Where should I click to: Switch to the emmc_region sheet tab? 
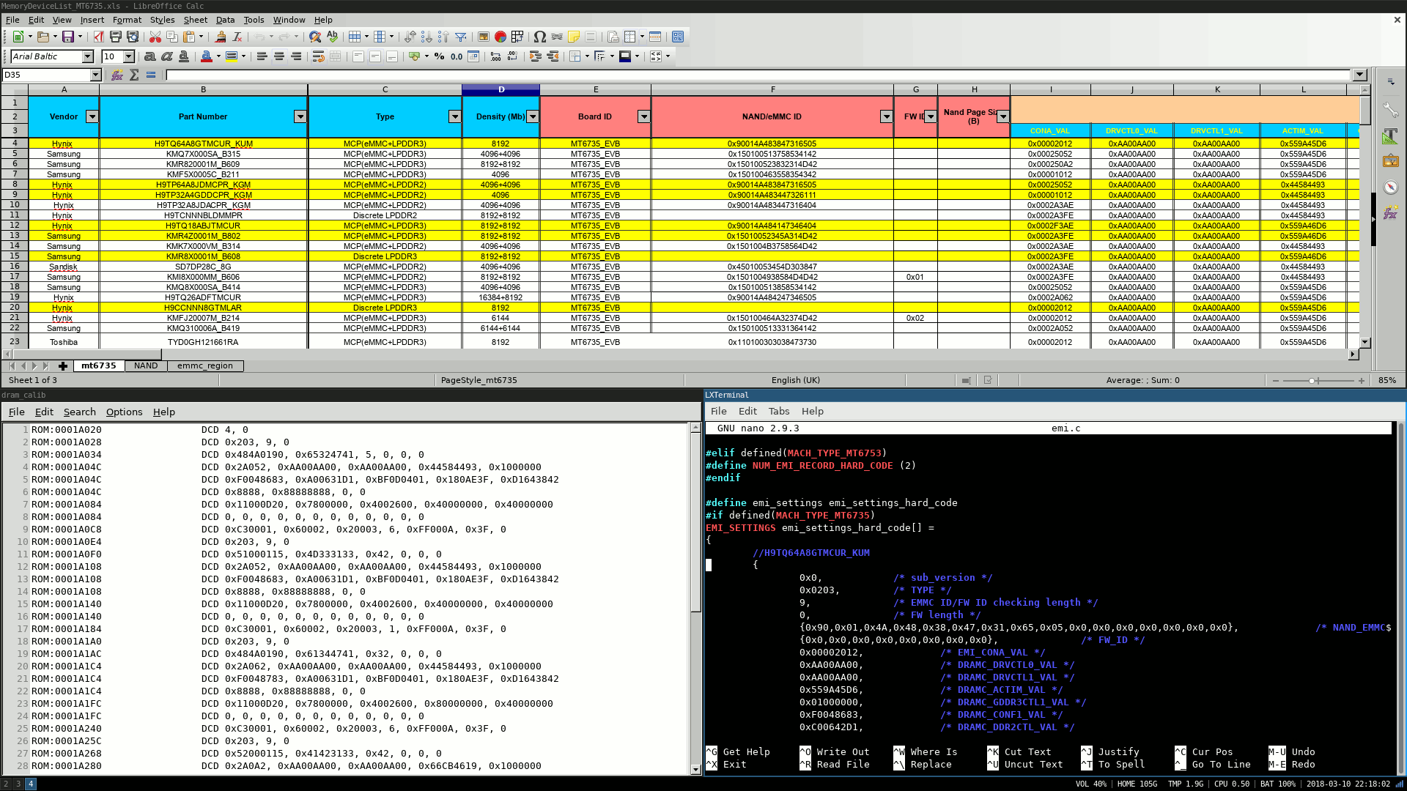205,365
